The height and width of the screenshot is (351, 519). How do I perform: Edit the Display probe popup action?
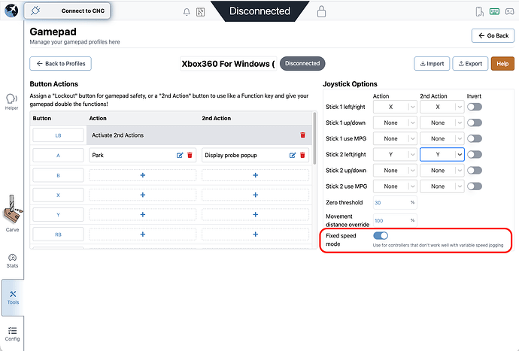point(293,155)
